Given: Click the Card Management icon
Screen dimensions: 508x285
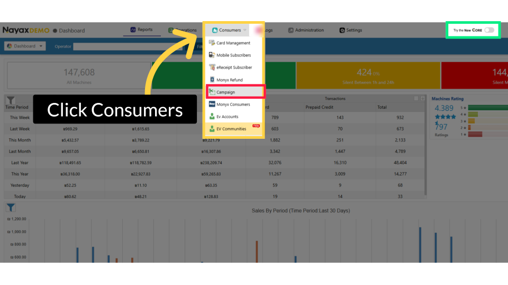Looking at the screenshot, I should pos(212,43).
